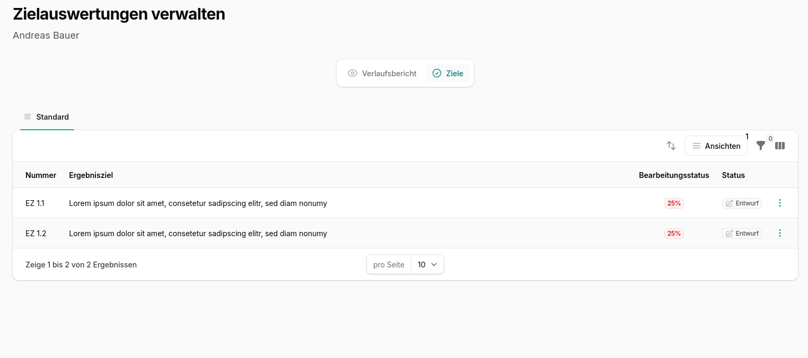Click the Nummer column header
The image size is (808, 358).
[x=41, y=175]
